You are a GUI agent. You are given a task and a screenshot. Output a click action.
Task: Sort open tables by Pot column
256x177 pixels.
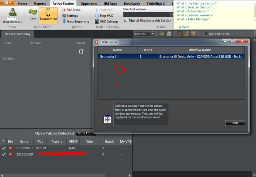(x=40, y=142)
